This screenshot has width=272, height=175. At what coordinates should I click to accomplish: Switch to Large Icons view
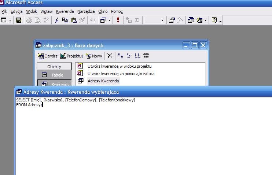coord(120,56)
